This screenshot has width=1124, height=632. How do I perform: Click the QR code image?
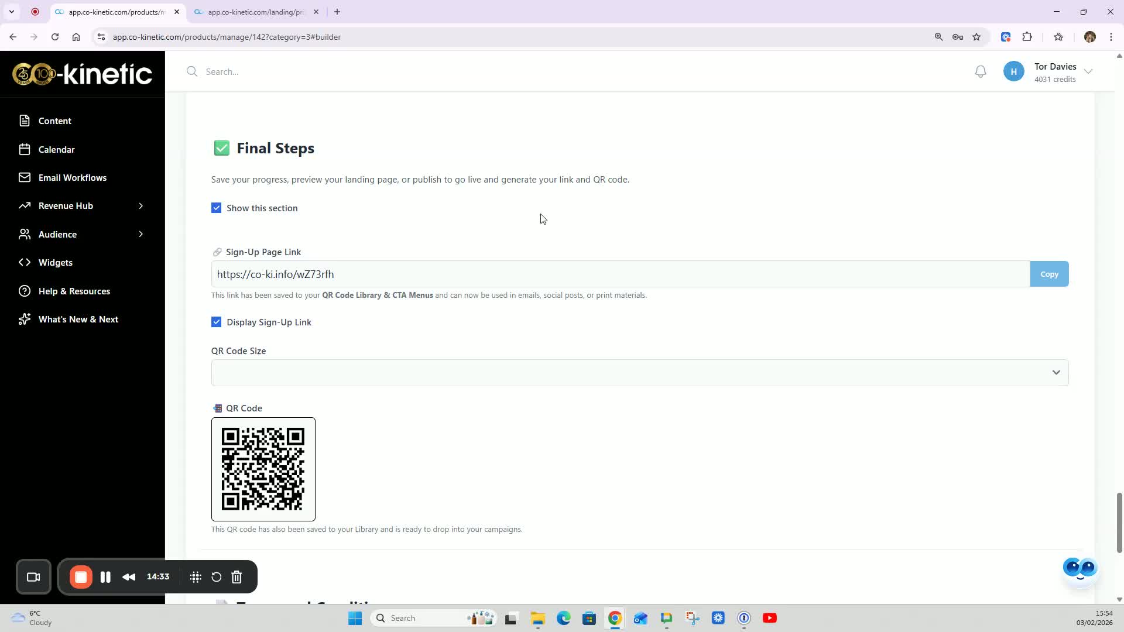pyautogui.click(x=263, y=469)
